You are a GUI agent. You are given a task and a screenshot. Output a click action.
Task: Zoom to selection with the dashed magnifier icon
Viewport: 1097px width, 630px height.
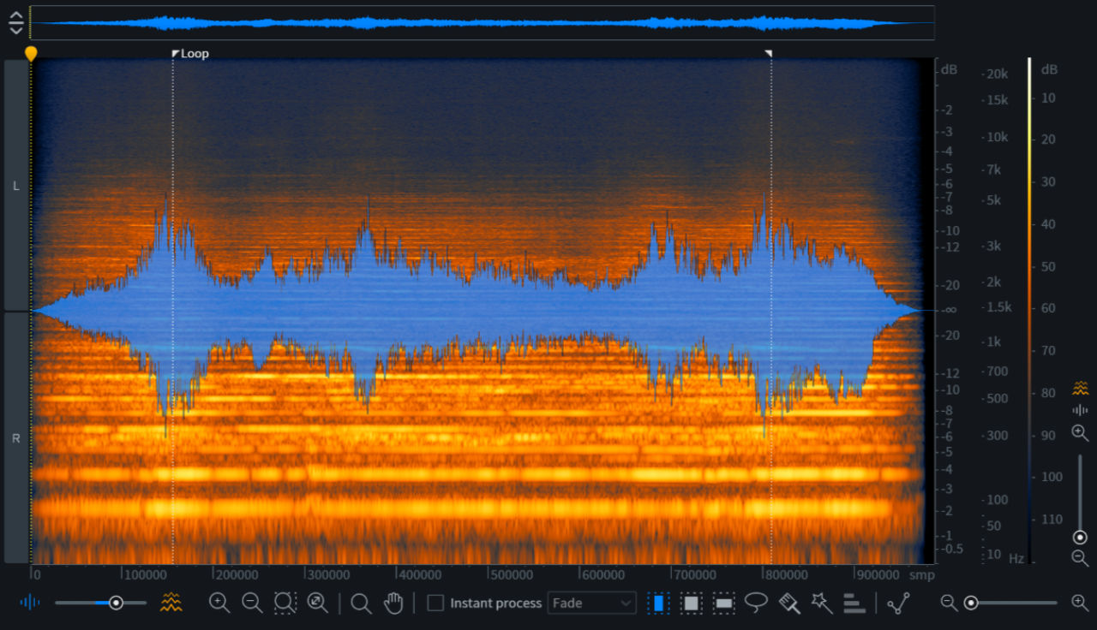tap(285, 603)
